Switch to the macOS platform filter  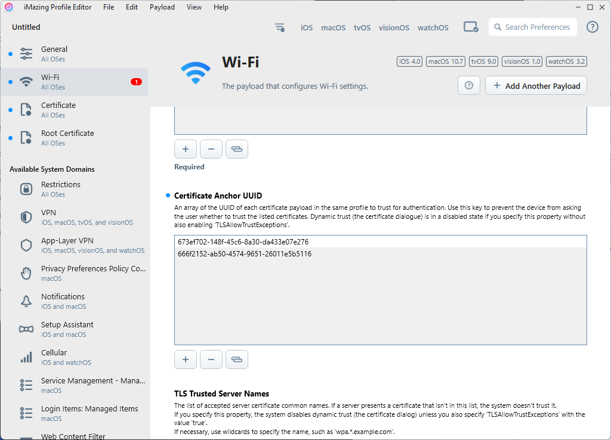coord(333,27)
